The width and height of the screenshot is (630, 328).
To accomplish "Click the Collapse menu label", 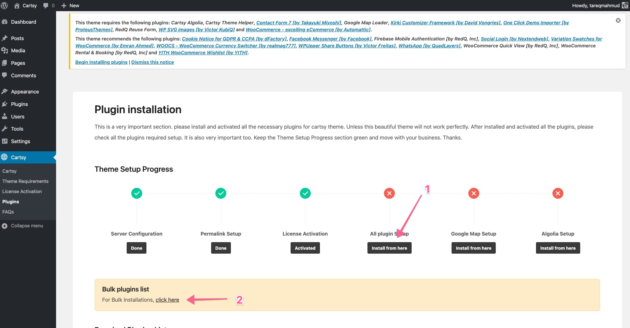I will 27,226.
